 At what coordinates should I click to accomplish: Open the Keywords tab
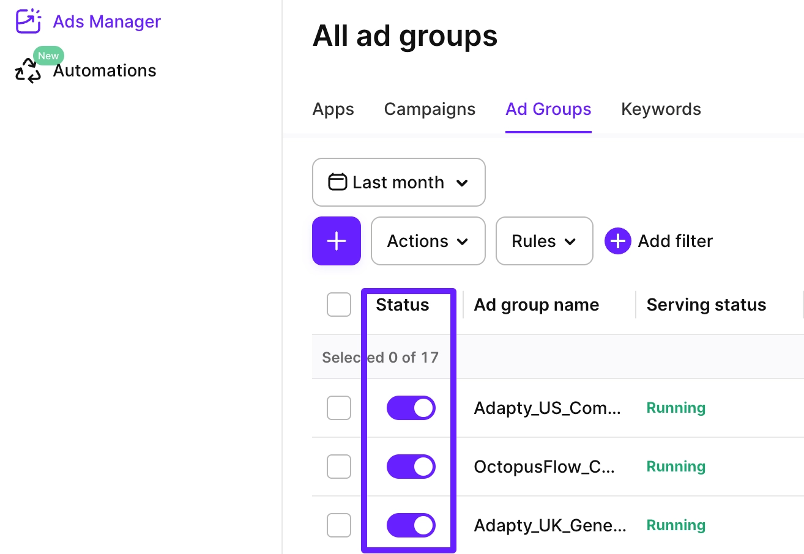(661, 109)
